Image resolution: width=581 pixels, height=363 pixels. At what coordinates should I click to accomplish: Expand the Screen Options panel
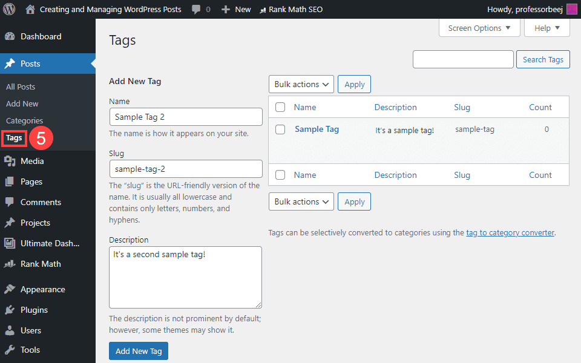click(x=479, y=28)
